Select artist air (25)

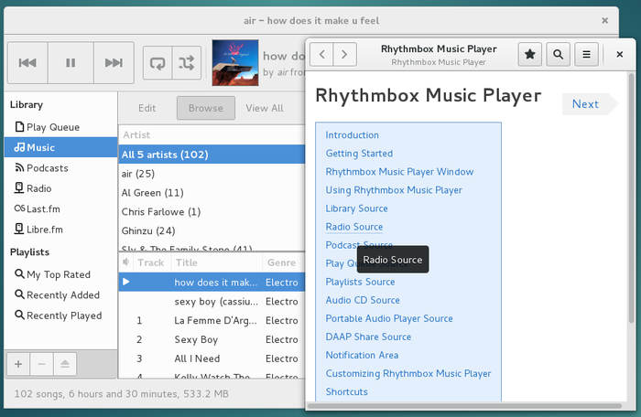click(x=212, y=174)
